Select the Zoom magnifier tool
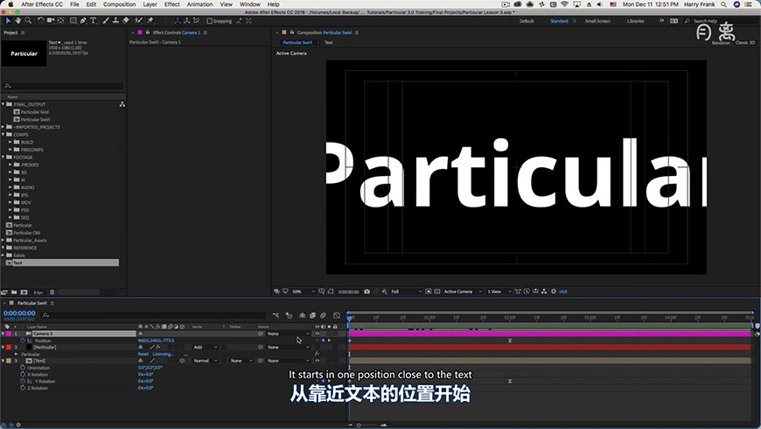 (28, 21)
